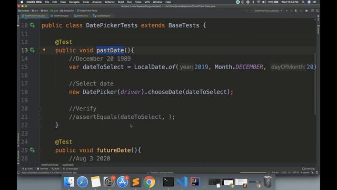The width and height of the screenshot is (337, 190).
Task: Open the File menu
Action: pyautogui.click(x=47, y=2)
